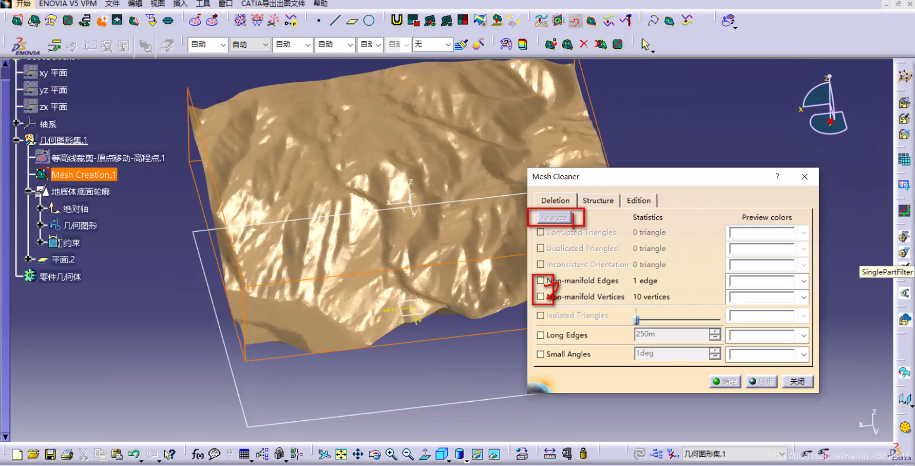Tick the Long Edges checkbox
Viewport: 915px width, 466px height.
click(540, 335)
